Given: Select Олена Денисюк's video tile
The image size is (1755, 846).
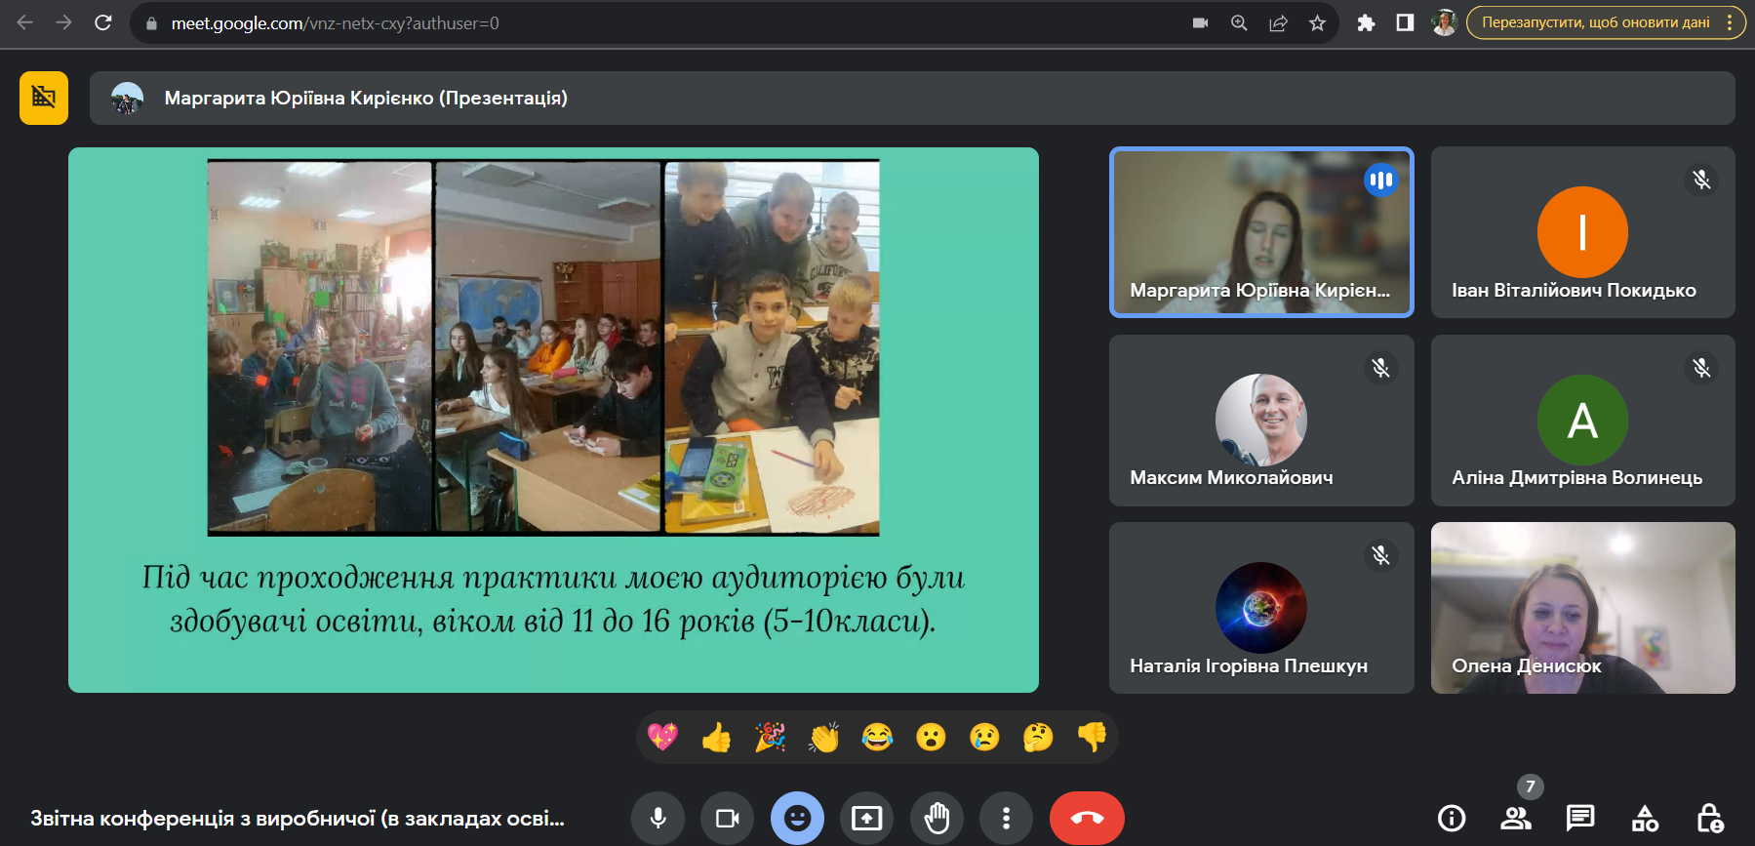Looking at the screenshot, I should [1582, 607].
